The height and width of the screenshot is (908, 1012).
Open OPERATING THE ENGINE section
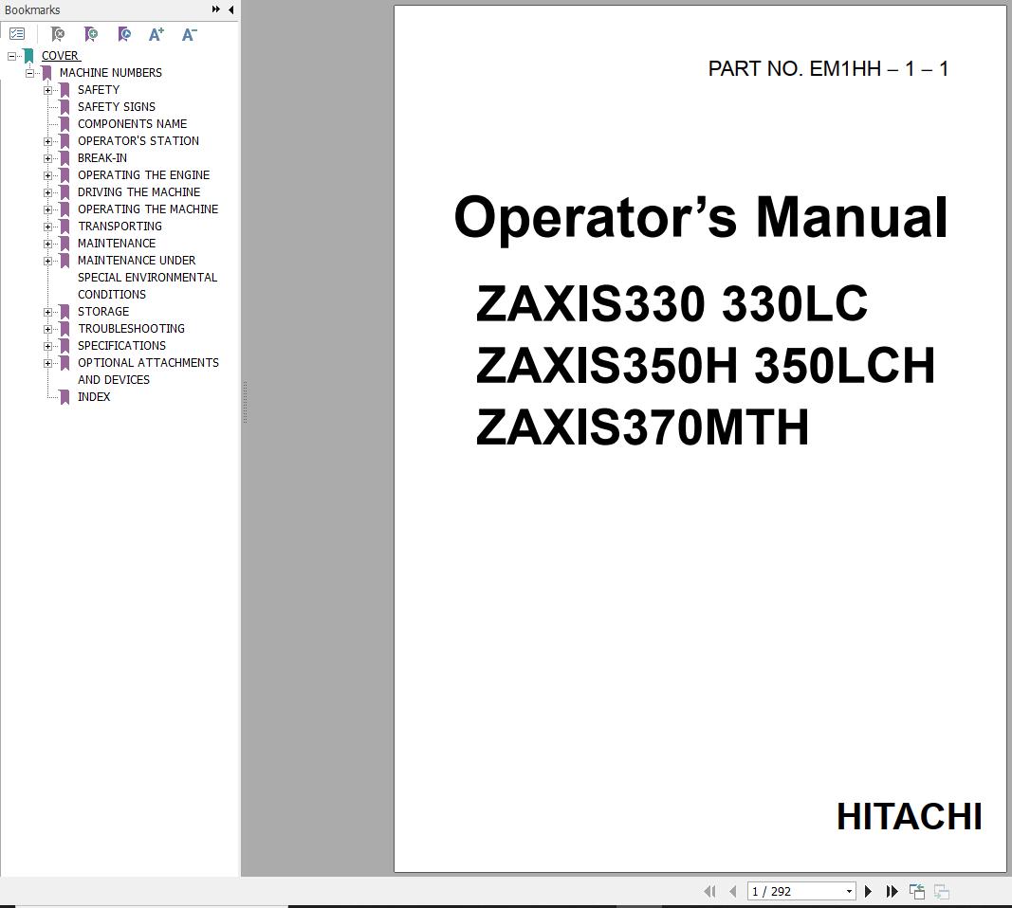[x=143, y=175]
